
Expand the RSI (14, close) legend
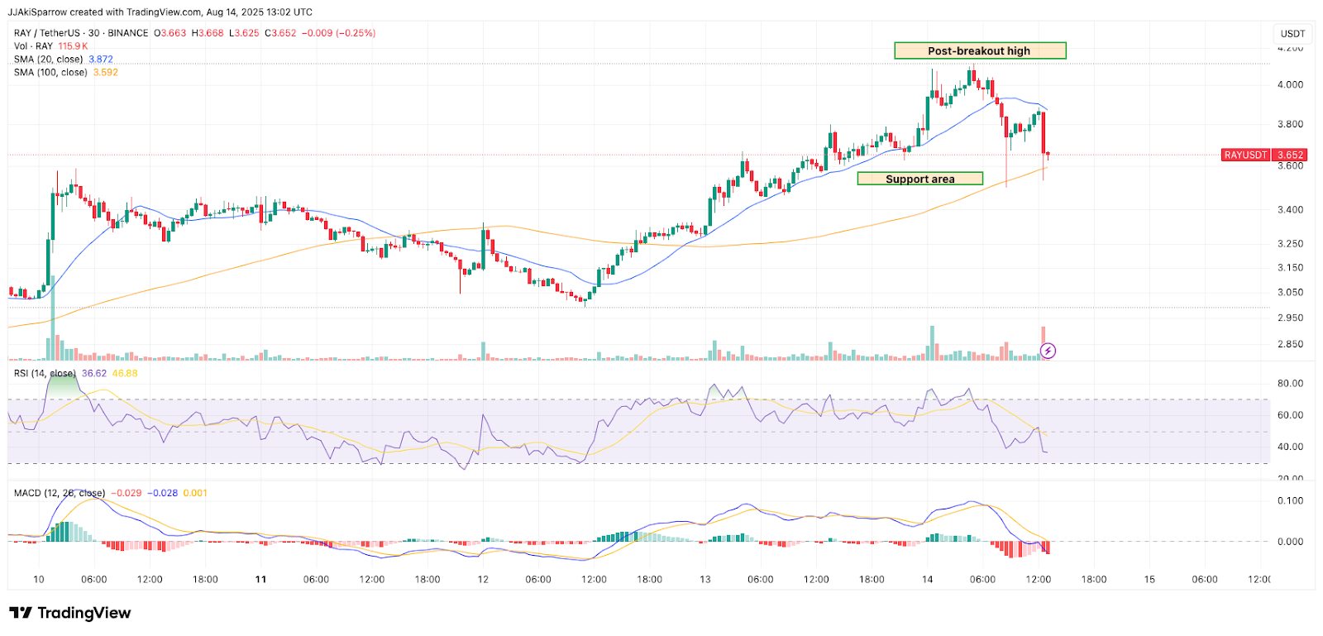click(45, 374)
